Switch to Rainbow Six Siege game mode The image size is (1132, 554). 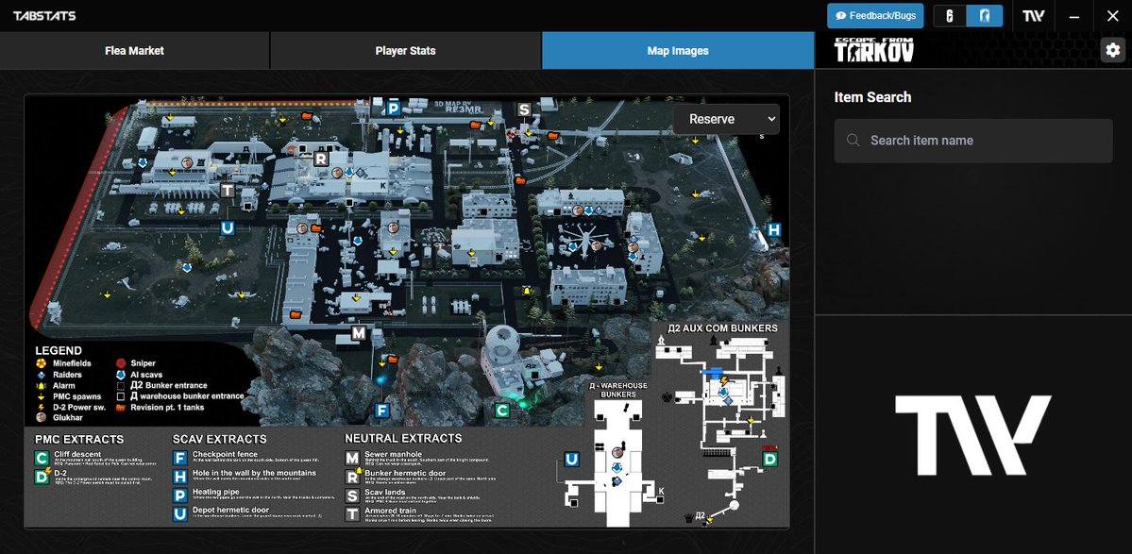click(x=950, y=15)
